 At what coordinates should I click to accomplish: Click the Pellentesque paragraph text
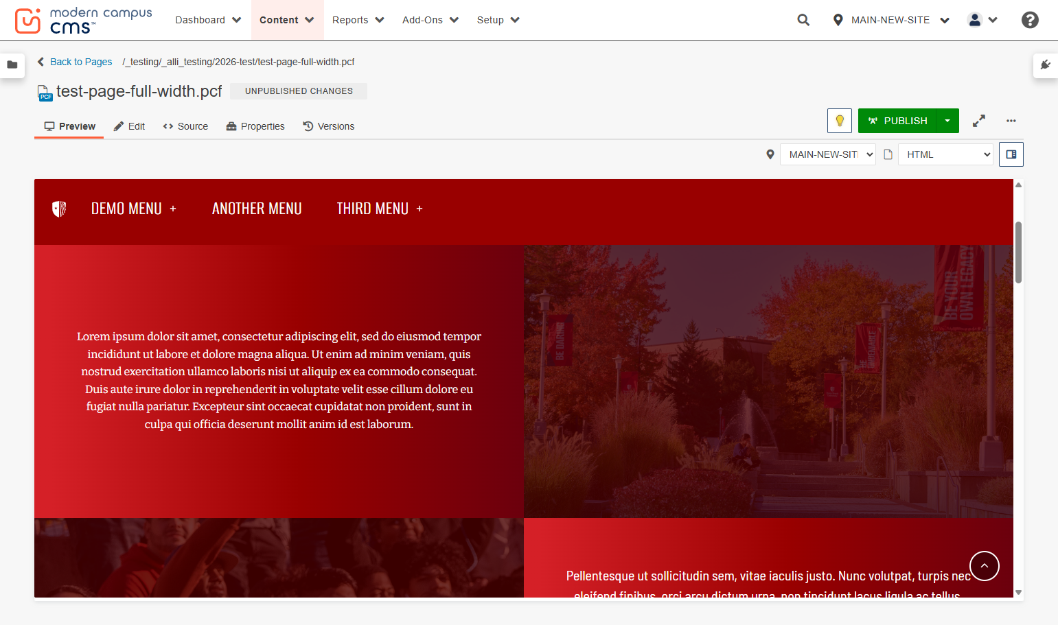[x=768, y=583]
